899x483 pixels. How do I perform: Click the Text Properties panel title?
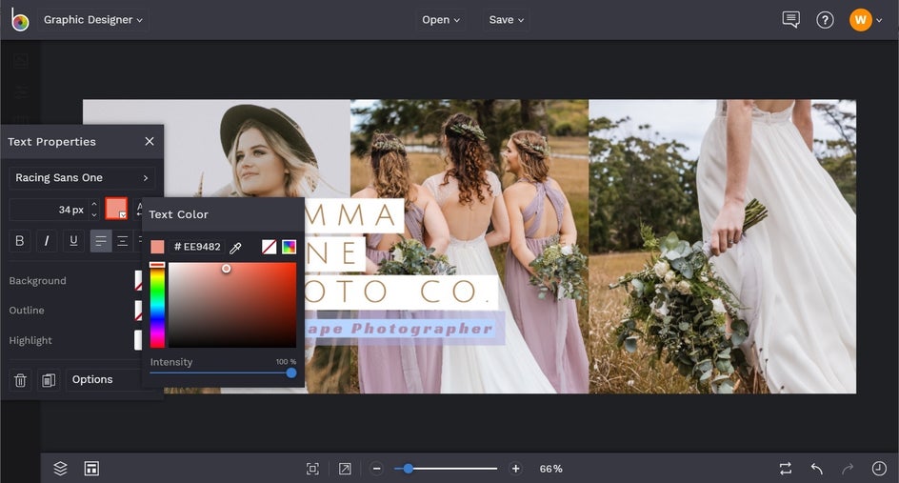pyautogui.click(x=51, y=142)
